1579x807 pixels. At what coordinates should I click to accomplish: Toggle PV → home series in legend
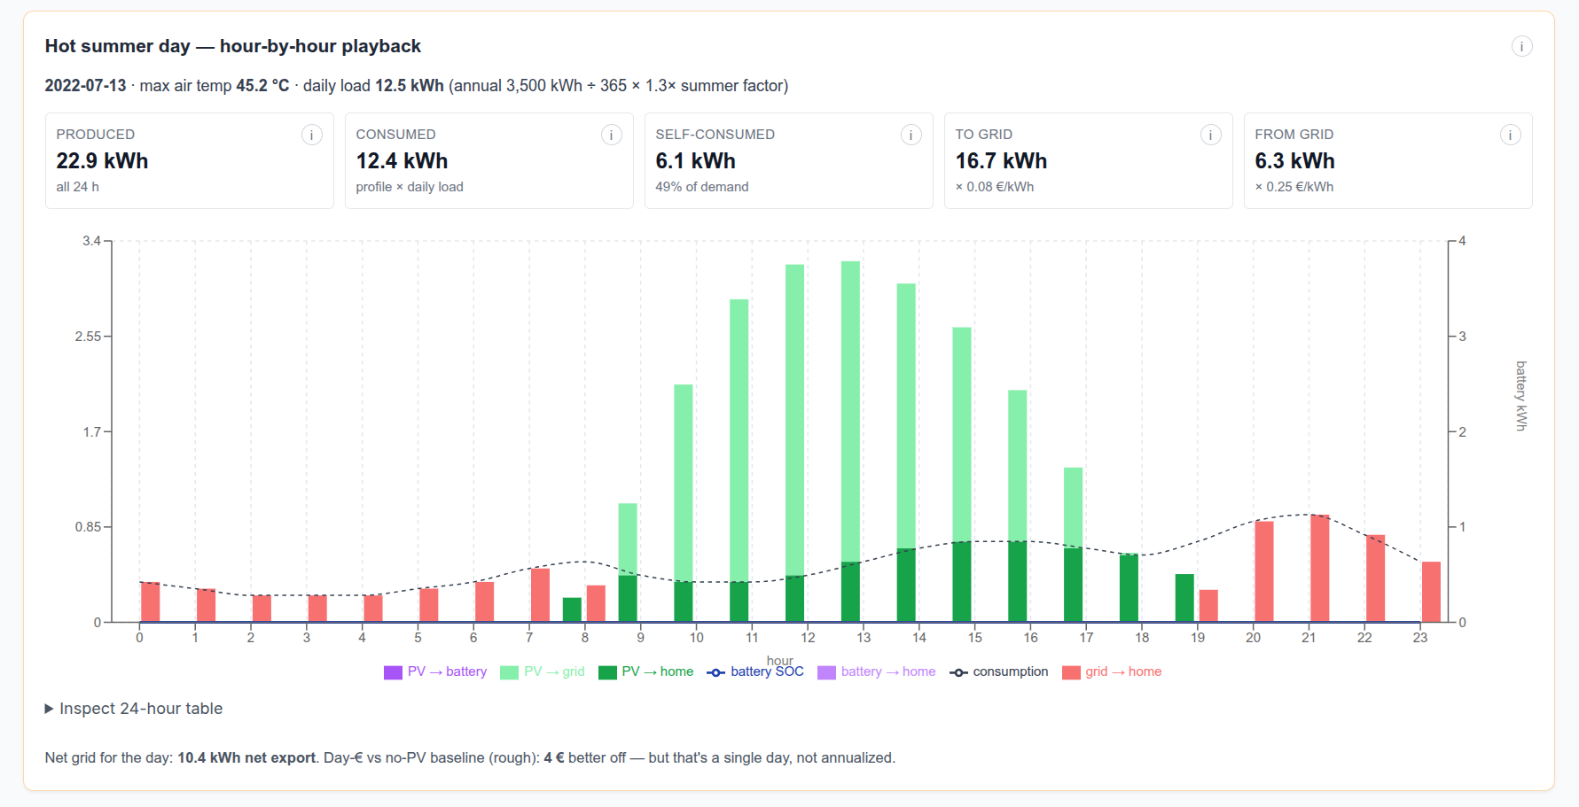click(646, 672)
